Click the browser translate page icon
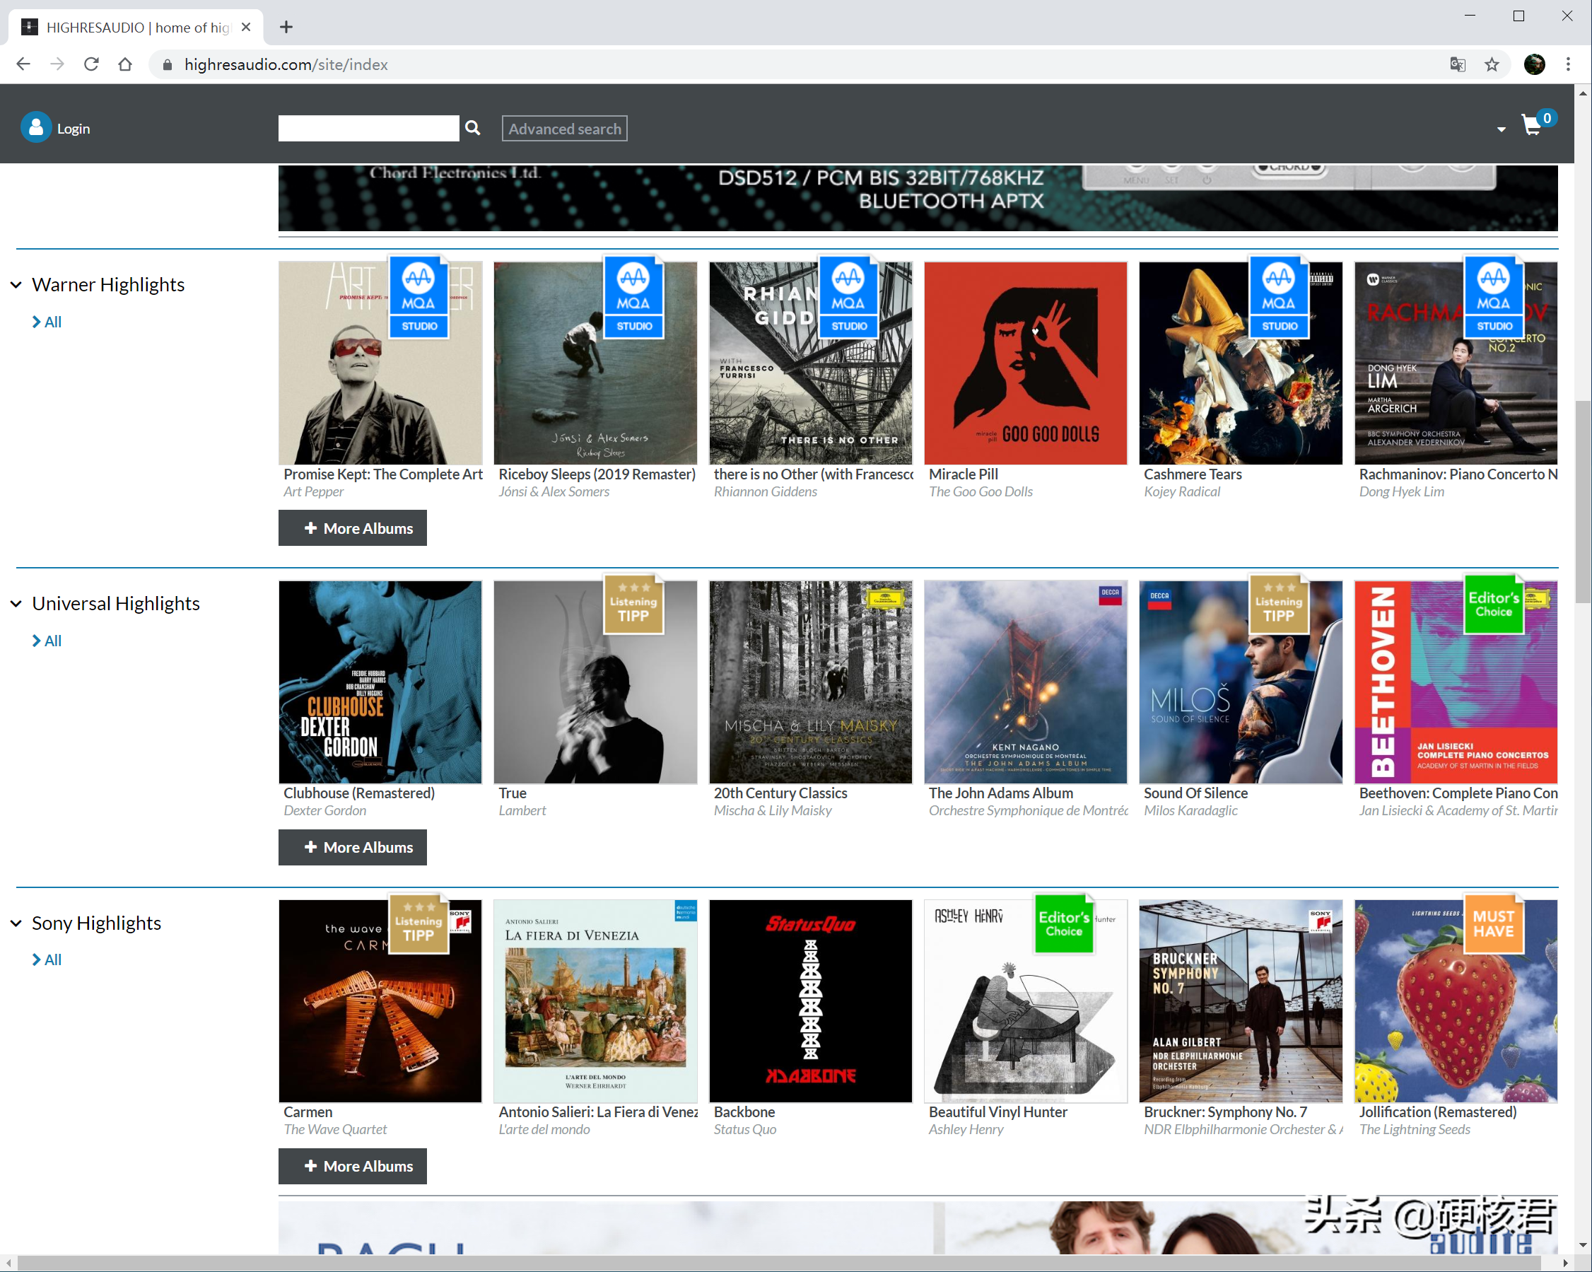Image resolution: width=1592 pixels, height=1272 pixels. tap(1457, 65)
